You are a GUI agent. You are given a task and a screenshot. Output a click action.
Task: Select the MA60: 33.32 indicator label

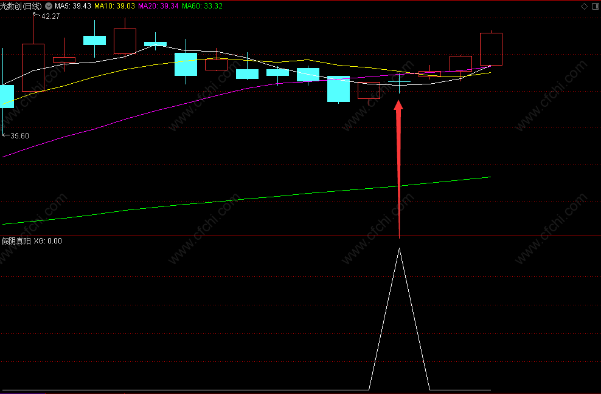pyautogui.click(x=202, y=6)
